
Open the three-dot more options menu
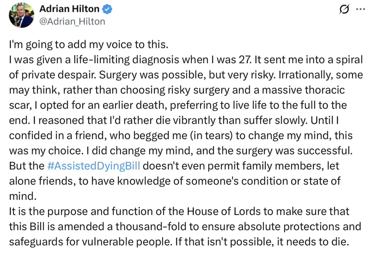coord(360,9)
